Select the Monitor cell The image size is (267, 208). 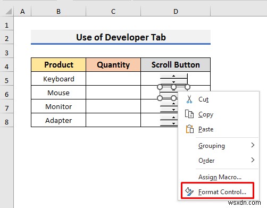tap(59, 106)
